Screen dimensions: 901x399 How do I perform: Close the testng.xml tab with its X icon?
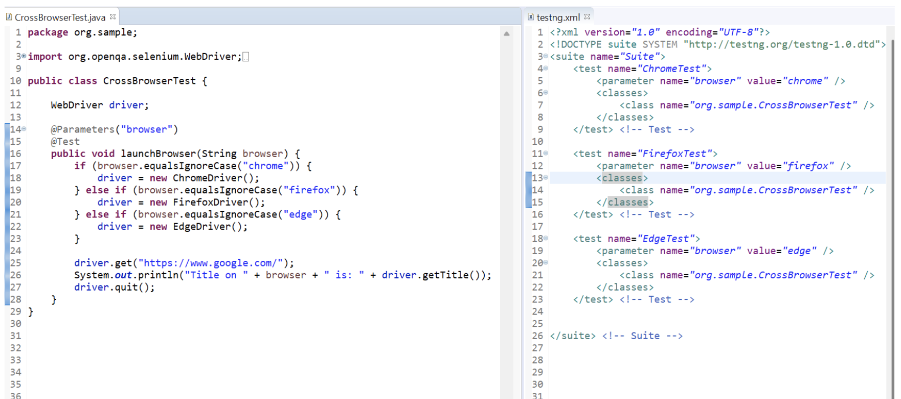[587, 17]
